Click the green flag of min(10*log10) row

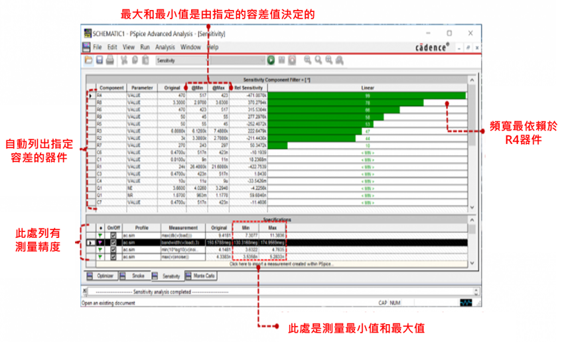(100, 250)
